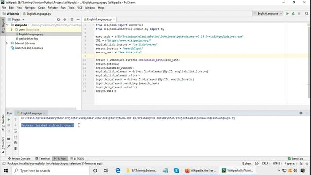
Task: Click the stop icon in the top toolbar
Action: 299,14
